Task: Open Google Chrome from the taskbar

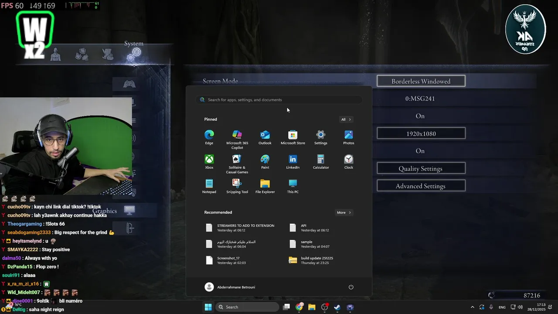Action: [299, 307]
